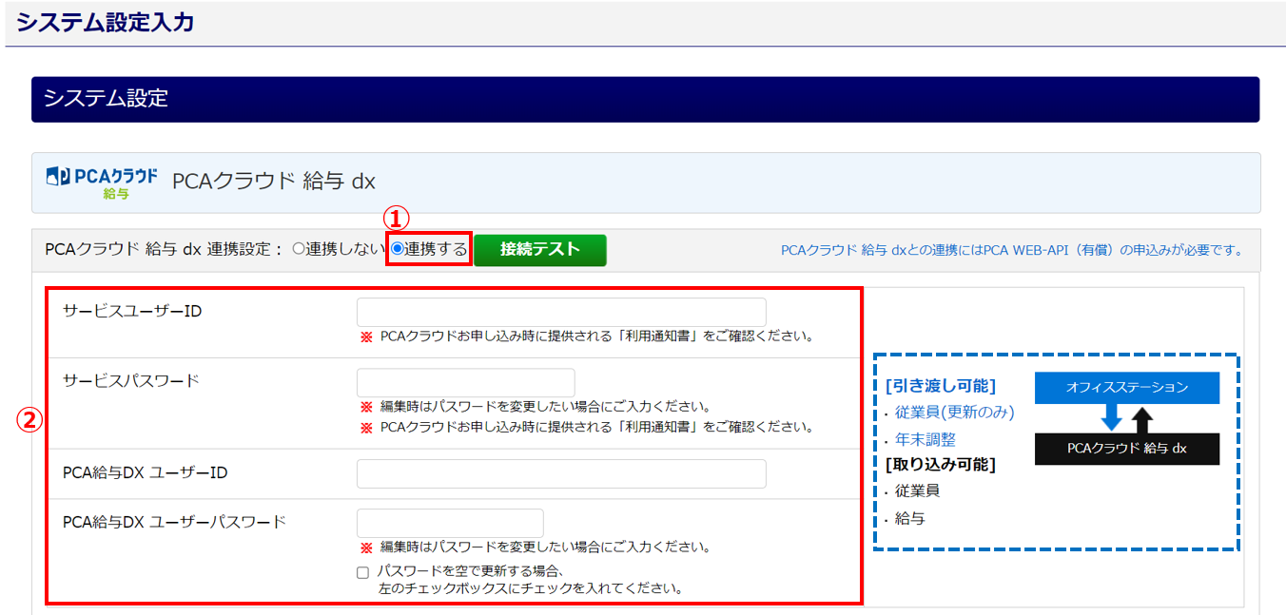Click the システム設定入力 page title
The width and height of the screenshot is (1286, 615).
coord(106,22)
